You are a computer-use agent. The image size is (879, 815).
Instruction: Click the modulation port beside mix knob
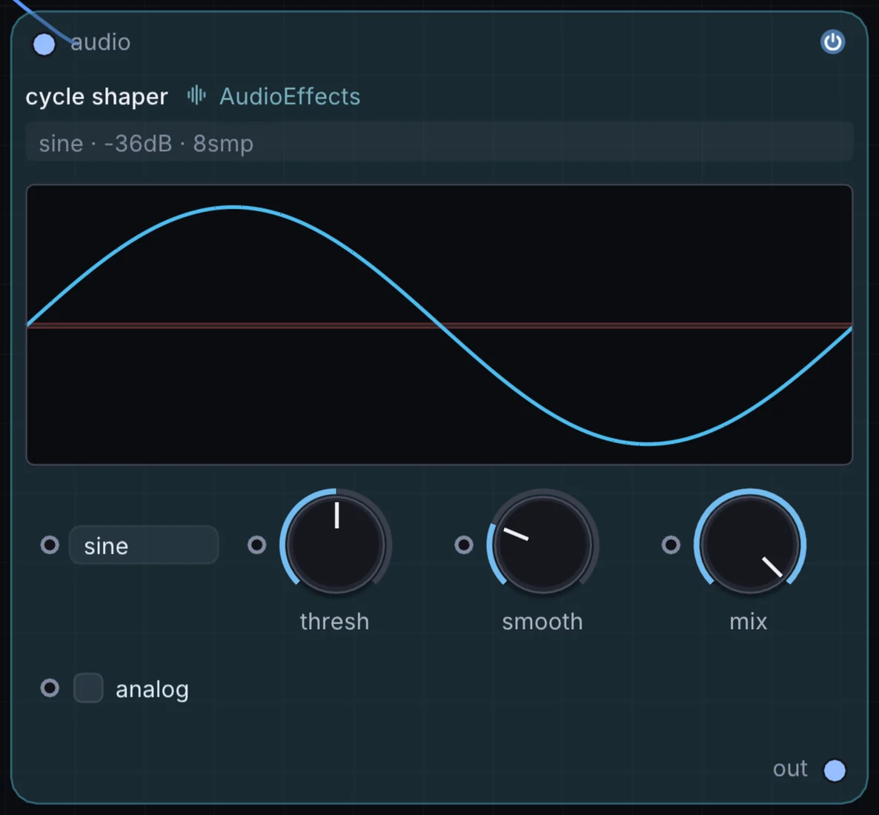[x=671, y=545]
